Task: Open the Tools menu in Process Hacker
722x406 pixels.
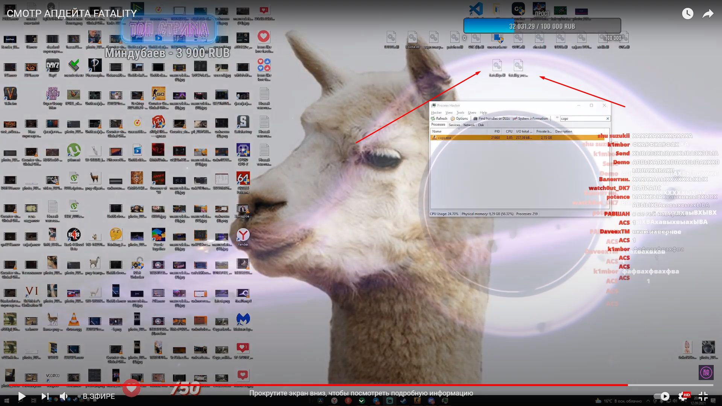Action: (x=460, y=113)
